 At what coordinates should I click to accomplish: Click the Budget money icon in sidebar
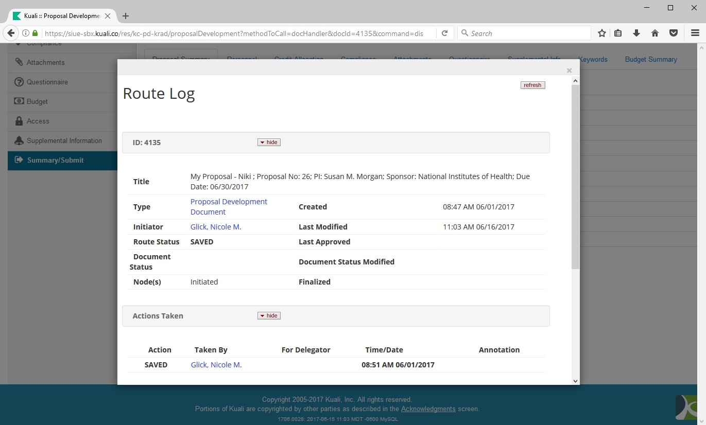(x=19, y=101)
